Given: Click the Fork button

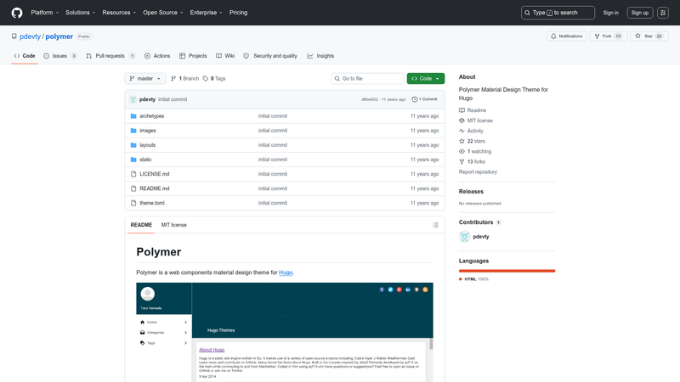Looking at the screenshot, I should tap(608, 37).
